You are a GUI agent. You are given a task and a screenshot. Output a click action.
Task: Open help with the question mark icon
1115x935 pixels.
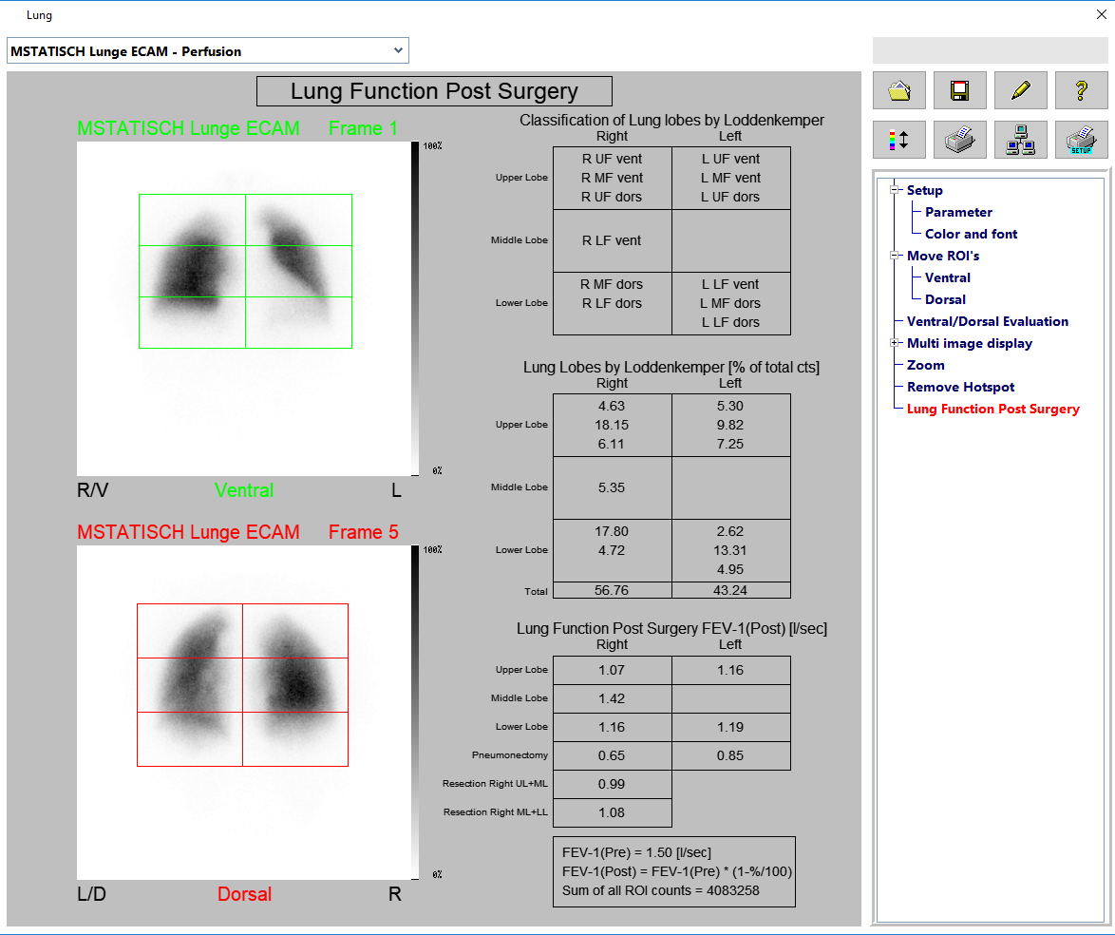(x=1081, y=90)
